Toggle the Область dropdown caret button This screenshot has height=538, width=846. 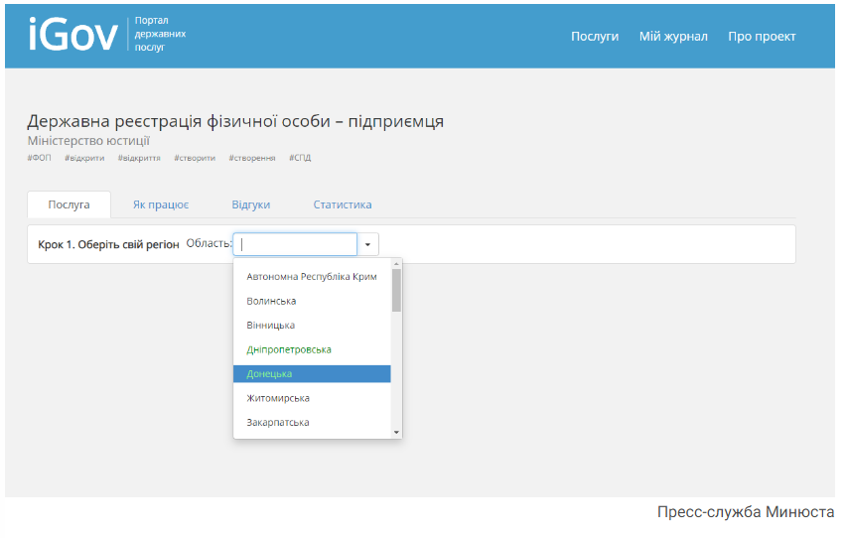click(x=367, y=244)
